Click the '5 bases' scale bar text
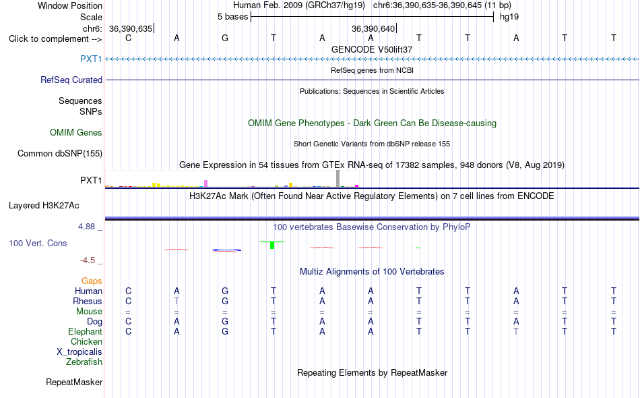 pos(232,17)
